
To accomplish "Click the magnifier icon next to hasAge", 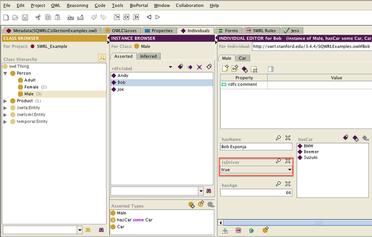I will (x=278, y=184).
